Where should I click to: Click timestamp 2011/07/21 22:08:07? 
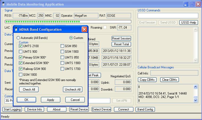[x=117, y=64]
